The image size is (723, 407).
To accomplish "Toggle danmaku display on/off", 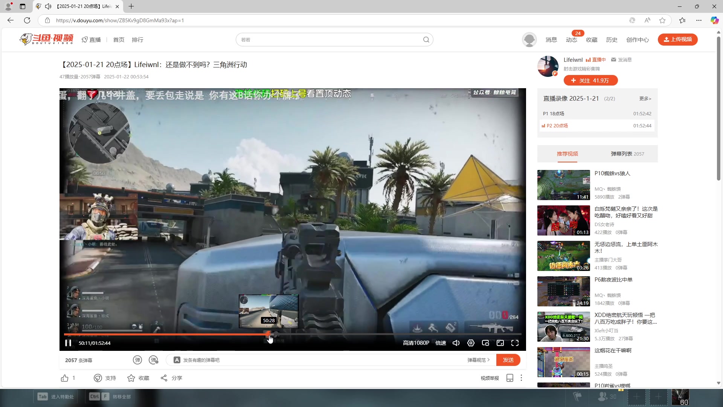I will 137,360.
